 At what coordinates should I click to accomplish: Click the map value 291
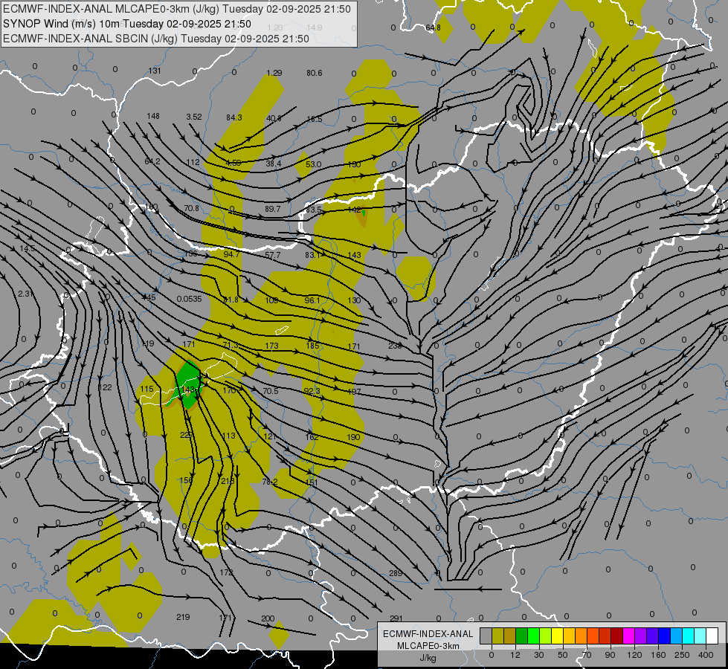point(396,618)
